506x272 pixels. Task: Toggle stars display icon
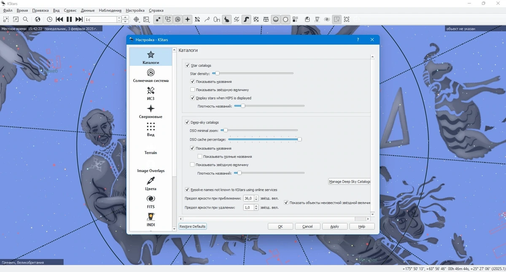[x=158, y=19]
